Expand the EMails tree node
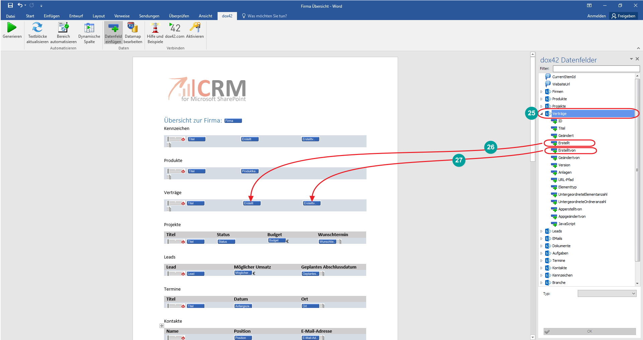Image resolution: width=643 pixels, height=340 pixels. tap(541, 238)
